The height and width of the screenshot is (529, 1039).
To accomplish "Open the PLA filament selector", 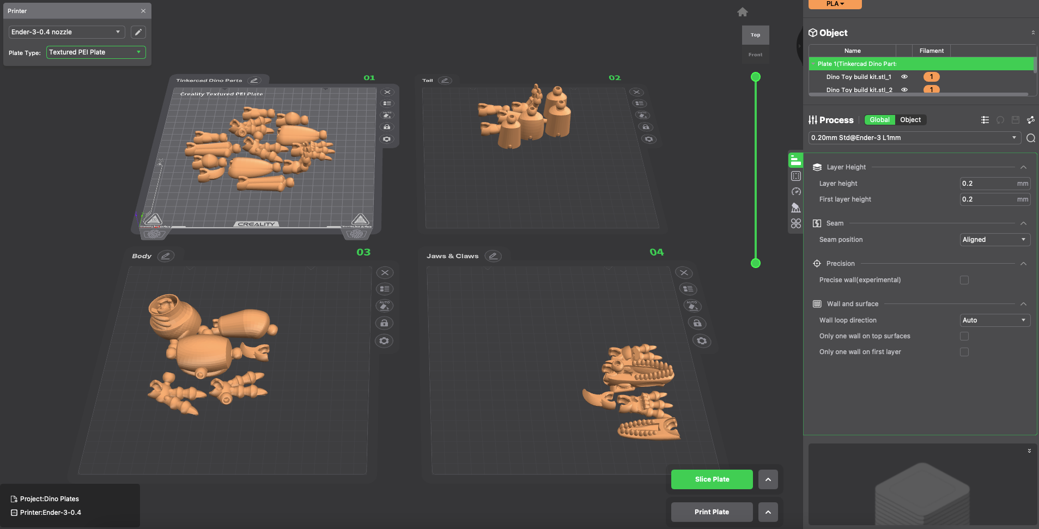I will point(835,4).
